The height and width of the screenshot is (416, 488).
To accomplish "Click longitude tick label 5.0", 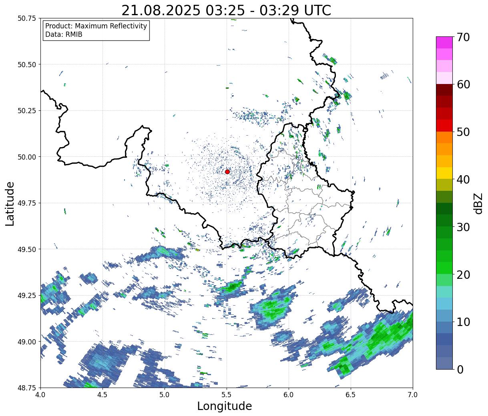I will tap(165, 395).
